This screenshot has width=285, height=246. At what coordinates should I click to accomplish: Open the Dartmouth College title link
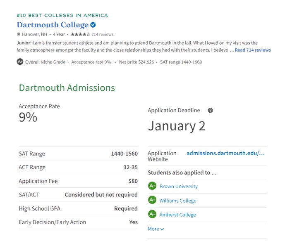click(53, 25)
